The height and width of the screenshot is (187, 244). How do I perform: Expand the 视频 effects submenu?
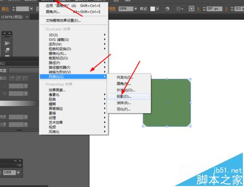pos(73,127)
